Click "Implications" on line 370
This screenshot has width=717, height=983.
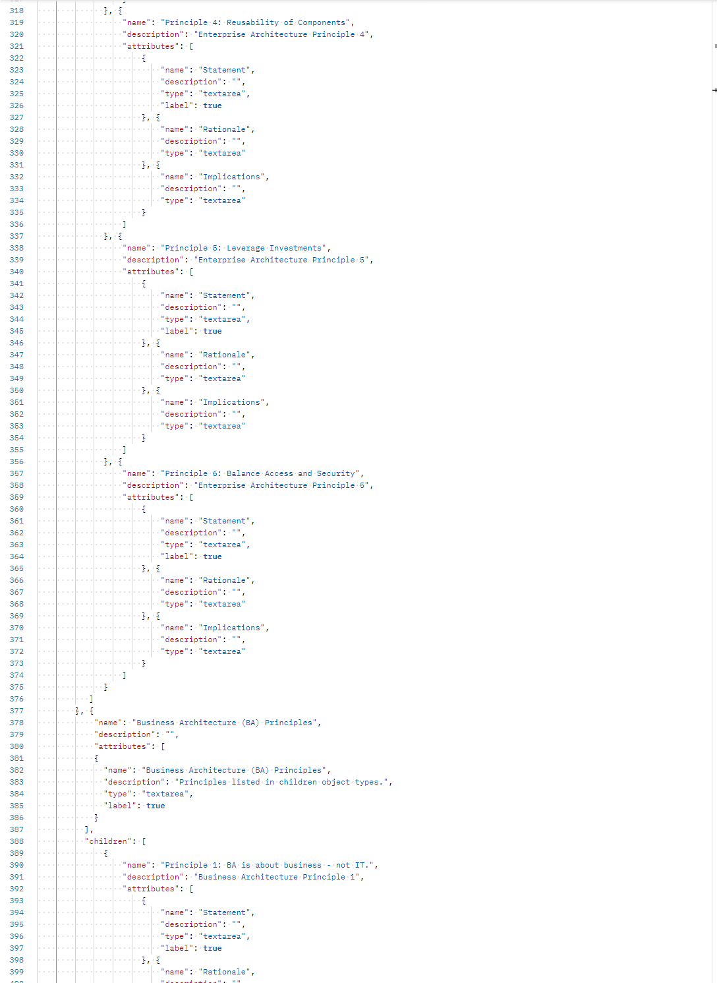tap(231, 628)
